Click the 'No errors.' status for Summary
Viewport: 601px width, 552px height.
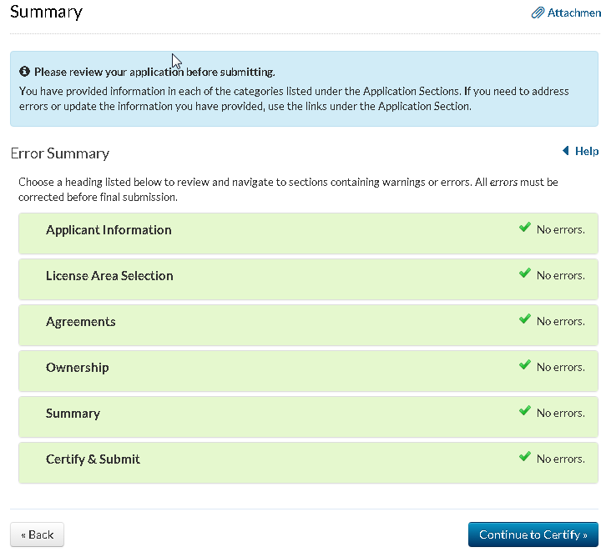click(560, 414)
